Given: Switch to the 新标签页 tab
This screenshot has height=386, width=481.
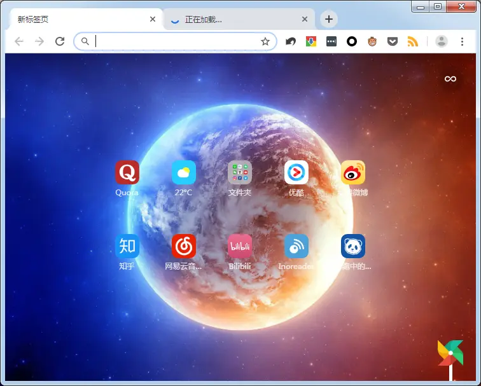Looking at the screenshot, I should 86,19.
